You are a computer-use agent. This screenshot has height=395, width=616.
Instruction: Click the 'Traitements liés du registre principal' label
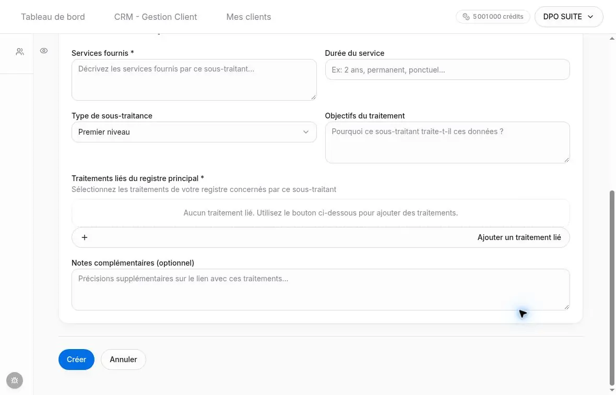click(x=137, y=178)
